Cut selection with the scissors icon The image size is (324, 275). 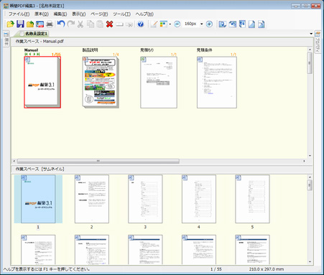tap(80, 24)
